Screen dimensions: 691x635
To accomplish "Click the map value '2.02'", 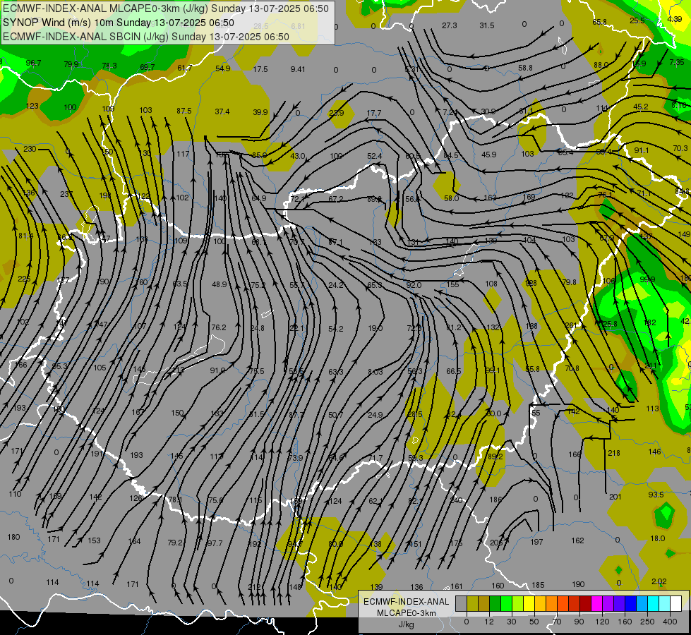I will click(x=659, y=581).
